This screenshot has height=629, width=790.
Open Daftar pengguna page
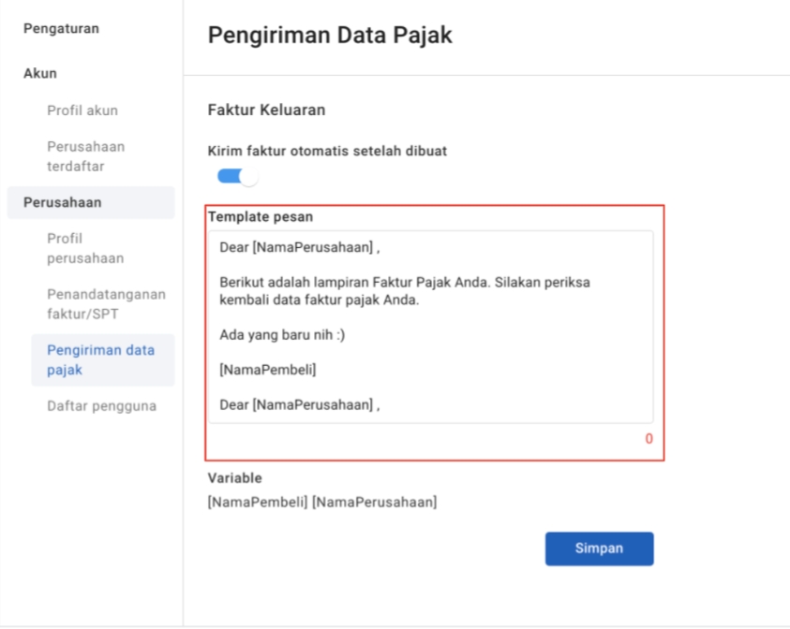(x=102, y=406)
